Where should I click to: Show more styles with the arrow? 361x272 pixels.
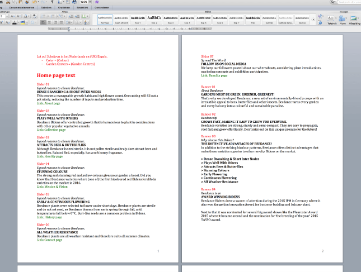click(313, 20)
